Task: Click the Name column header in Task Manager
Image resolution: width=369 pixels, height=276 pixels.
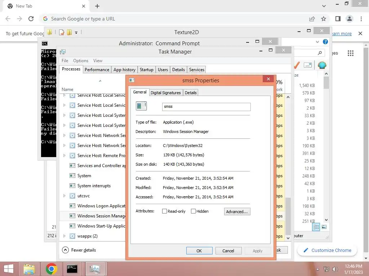Action: click(67, 89)
